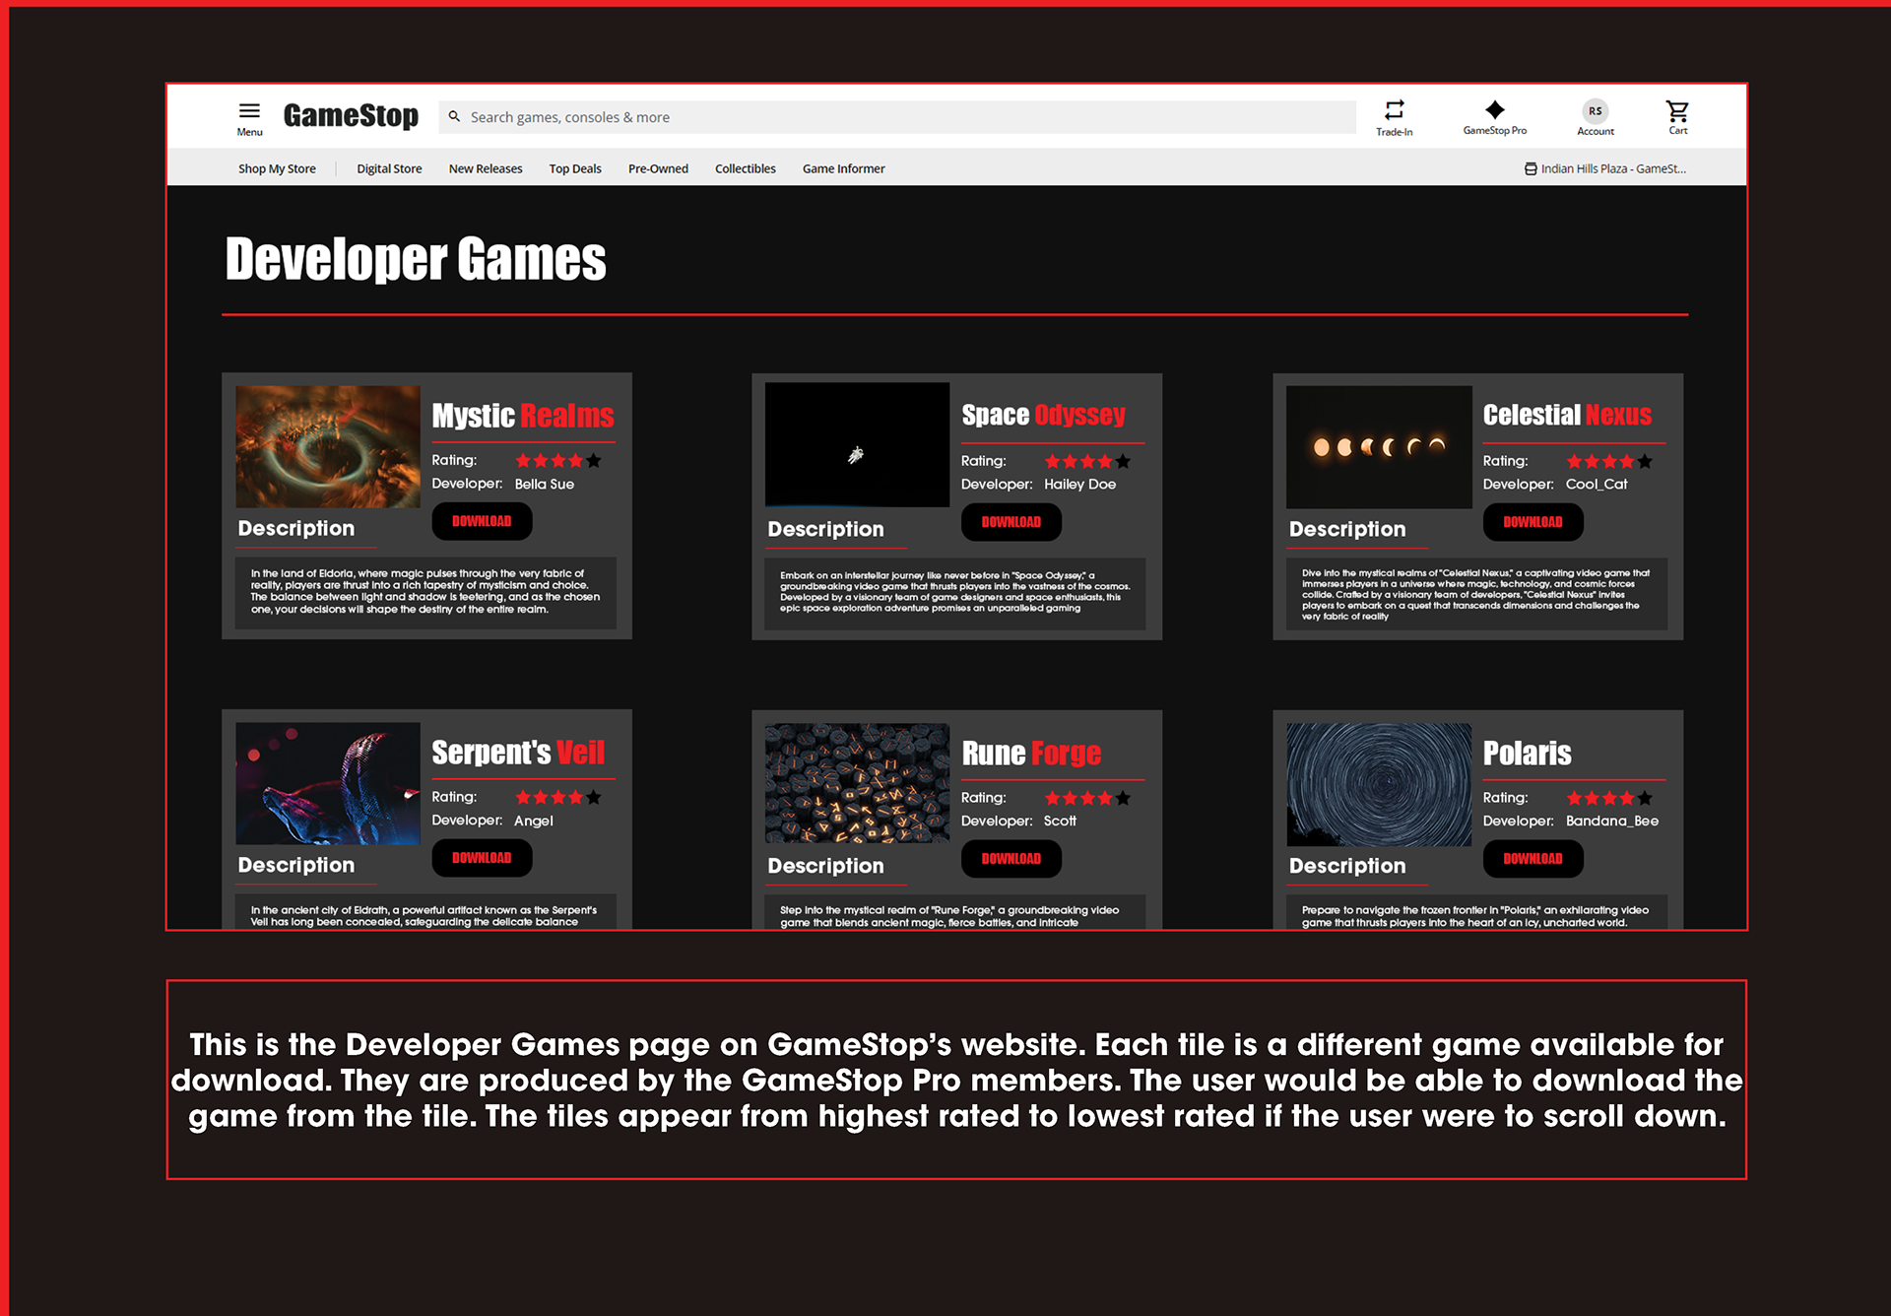Click the Rune Forge star rating
Image resolution: width=1891 pixels, height=1316 pixels.
click(1087, 798)
